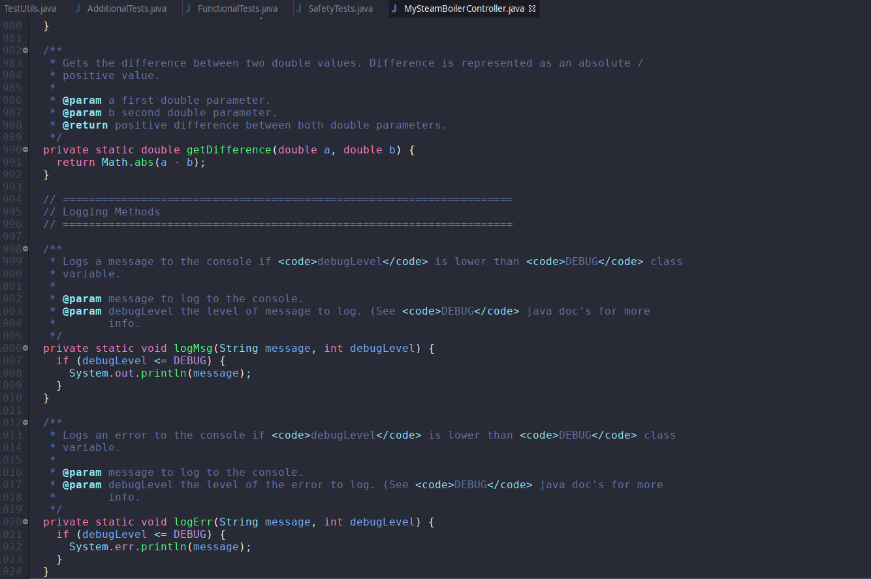Close the MySteamBoilerController.java tab
Viewport: 871px width, 579px height.
pos(531,8)
